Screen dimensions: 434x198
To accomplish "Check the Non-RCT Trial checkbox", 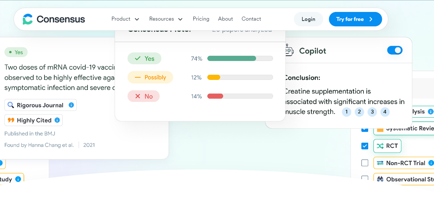I will (365, 163).
